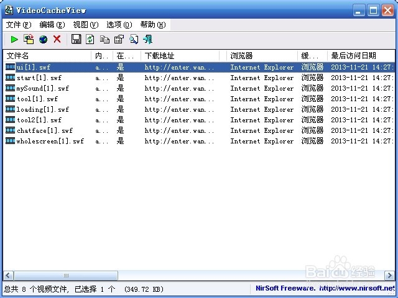The image size is (398, 298).
Task: Sort by the 文件名 column header
Action: click(47, 55)
